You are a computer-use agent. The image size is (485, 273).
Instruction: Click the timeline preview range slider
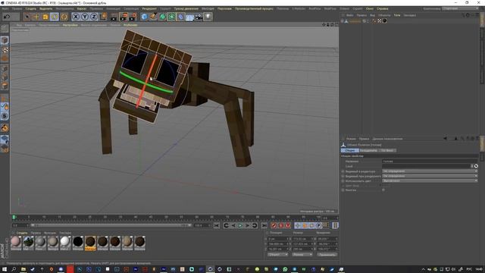(x=111, y=225)
